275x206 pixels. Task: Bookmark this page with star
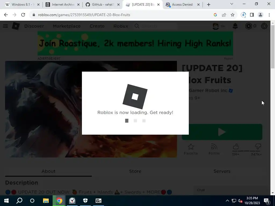(x=233, y=15)
